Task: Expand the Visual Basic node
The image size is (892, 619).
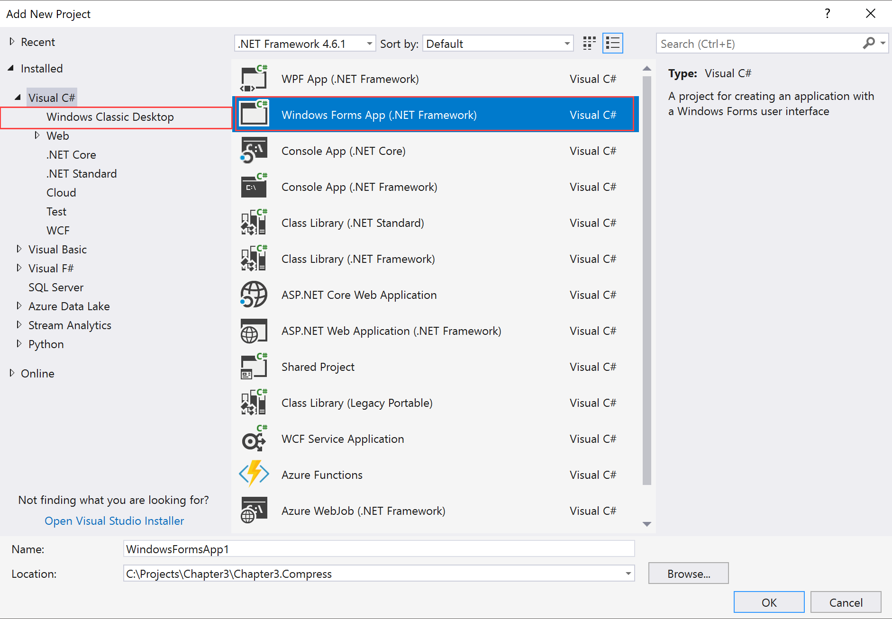Action: coord(19,249)
